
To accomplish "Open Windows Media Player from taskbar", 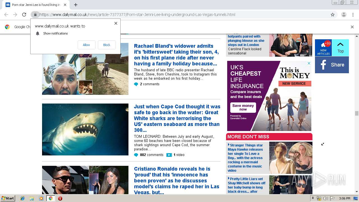I will (41, 198).
